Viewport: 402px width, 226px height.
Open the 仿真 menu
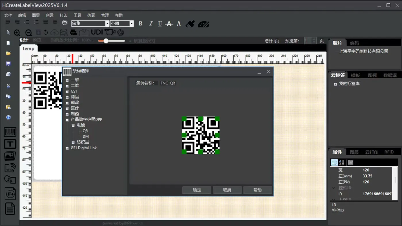coord(91,15)
